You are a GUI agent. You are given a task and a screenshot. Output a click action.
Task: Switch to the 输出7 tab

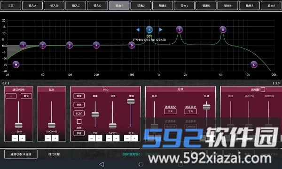[x=250, y=6]
